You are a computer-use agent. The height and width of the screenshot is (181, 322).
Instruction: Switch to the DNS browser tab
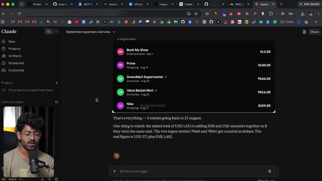tap(239, 4)
